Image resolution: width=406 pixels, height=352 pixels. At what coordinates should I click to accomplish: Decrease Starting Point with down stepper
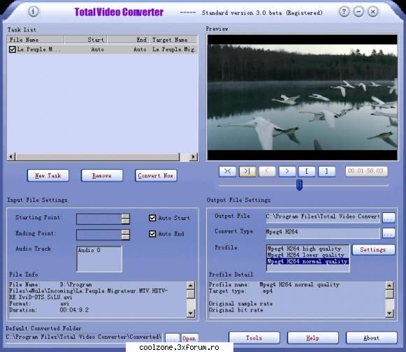coord(126,221)
